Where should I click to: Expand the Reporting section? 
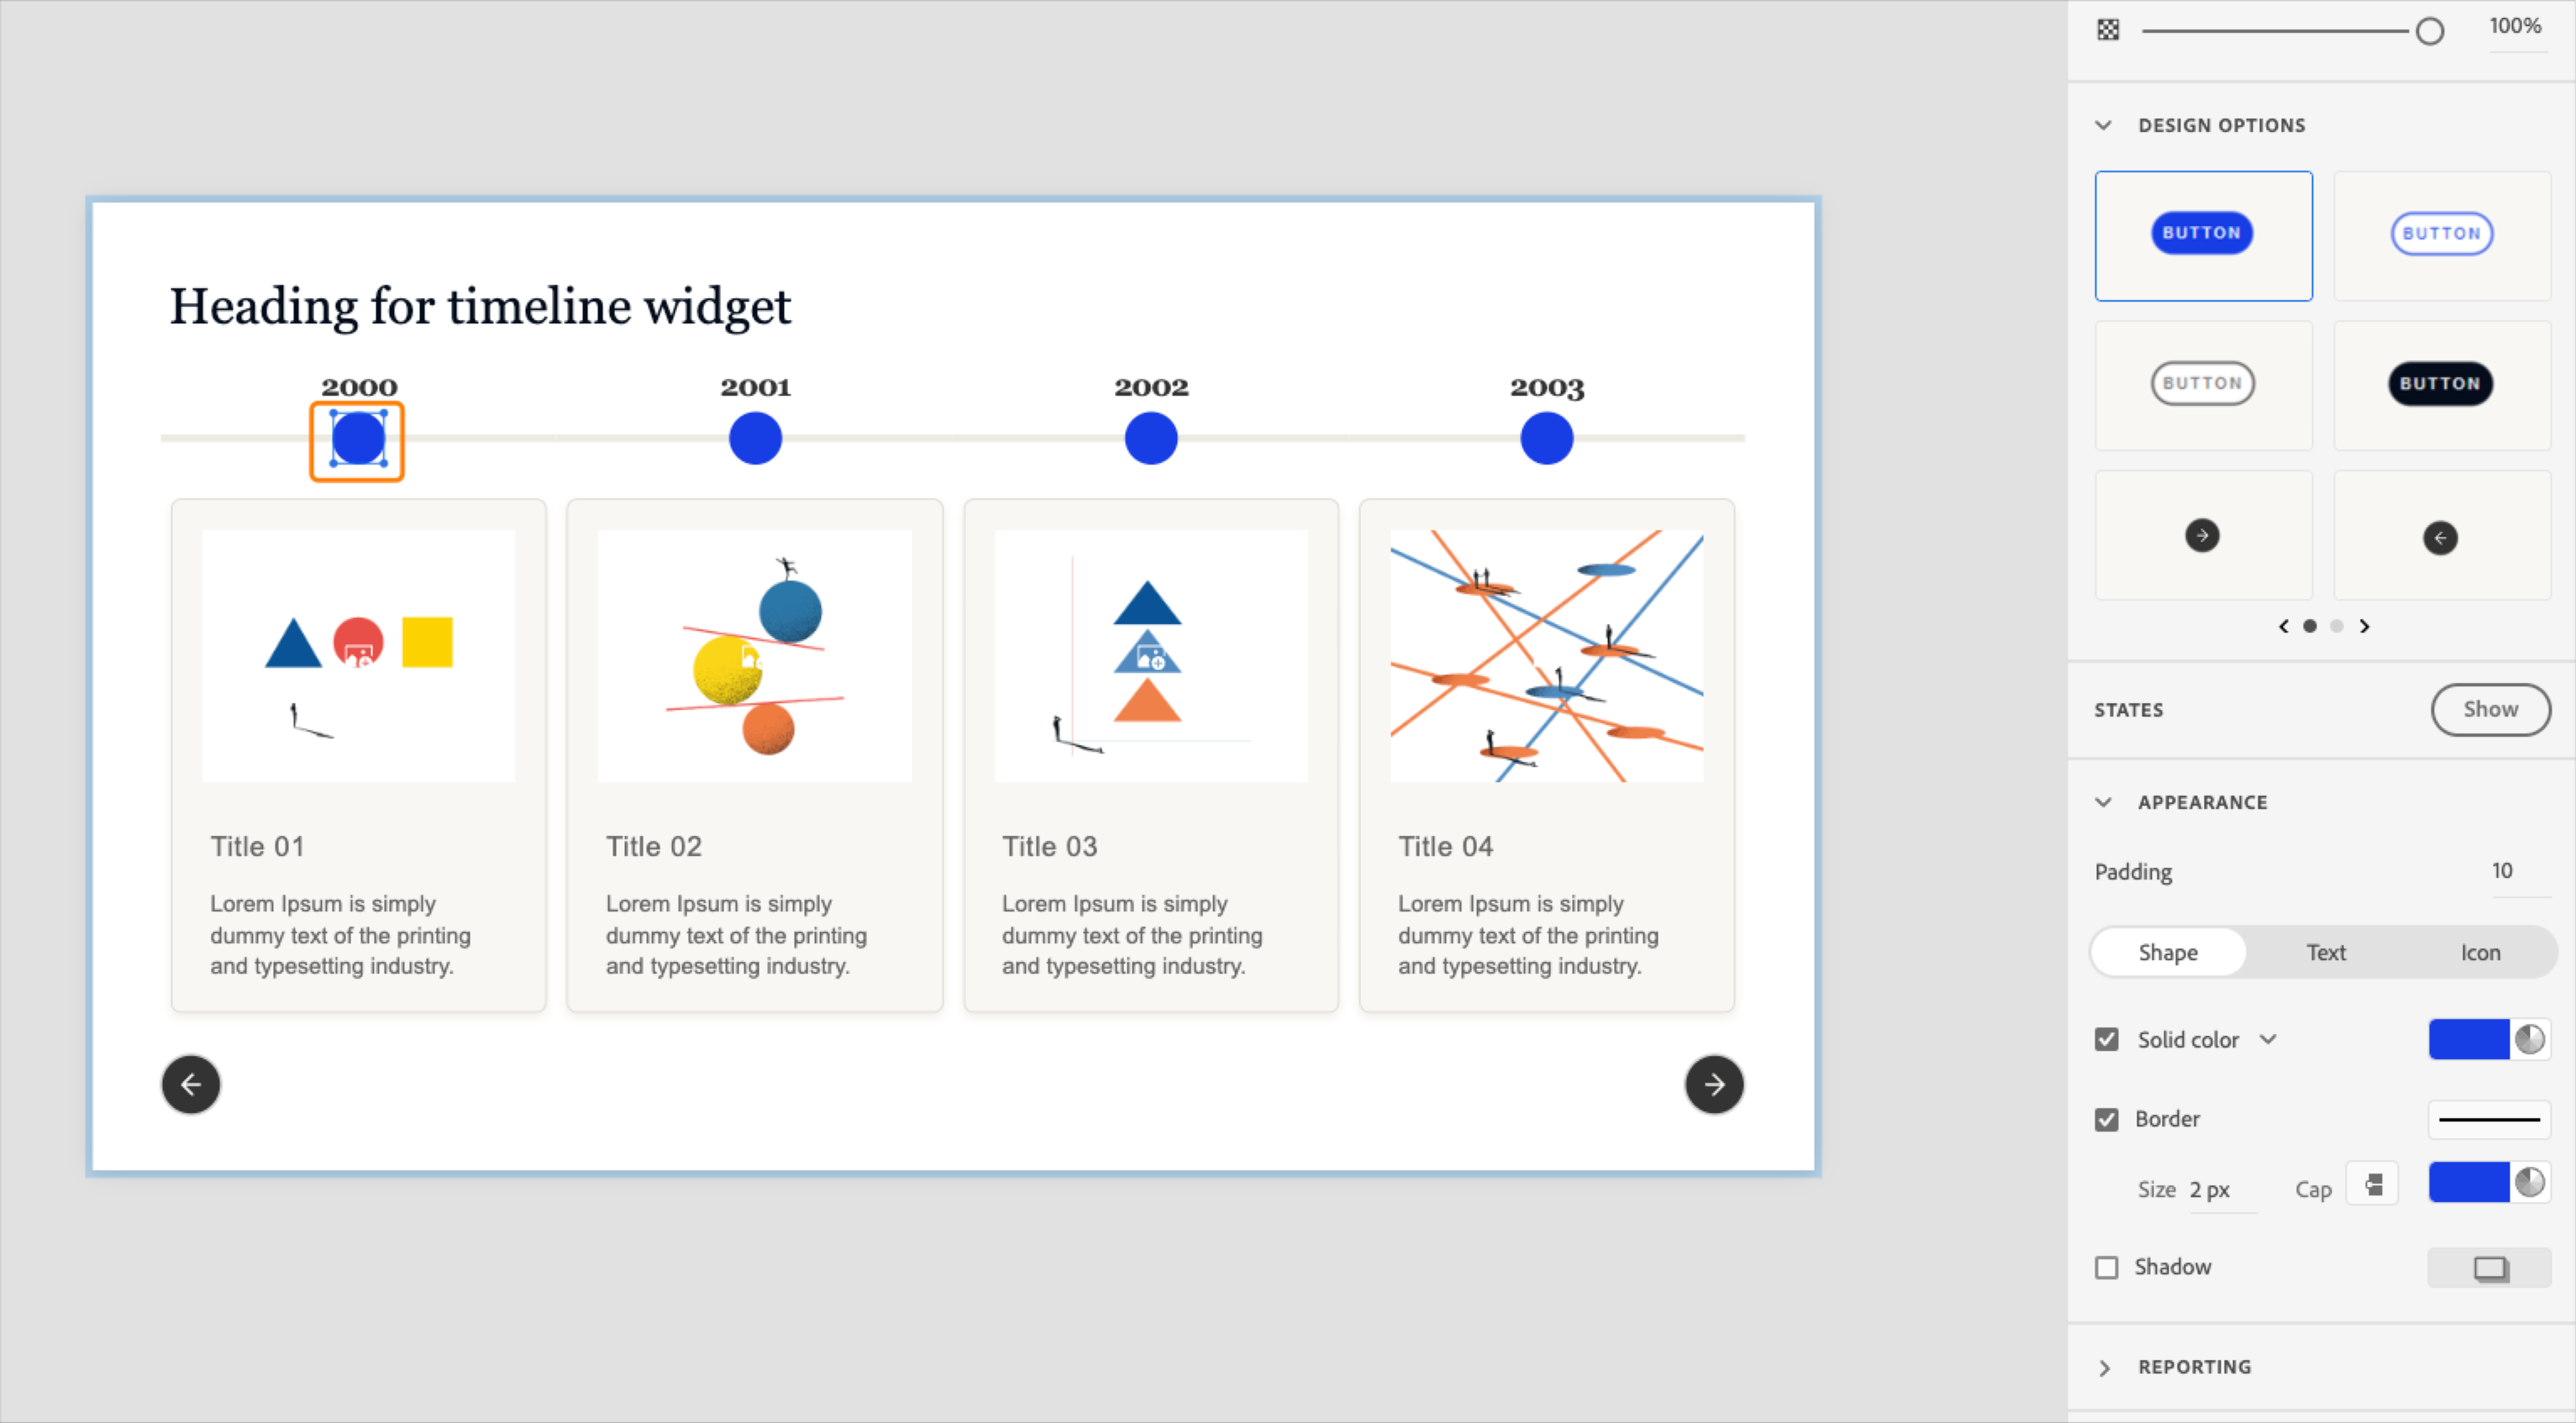click(2104, 1367)
